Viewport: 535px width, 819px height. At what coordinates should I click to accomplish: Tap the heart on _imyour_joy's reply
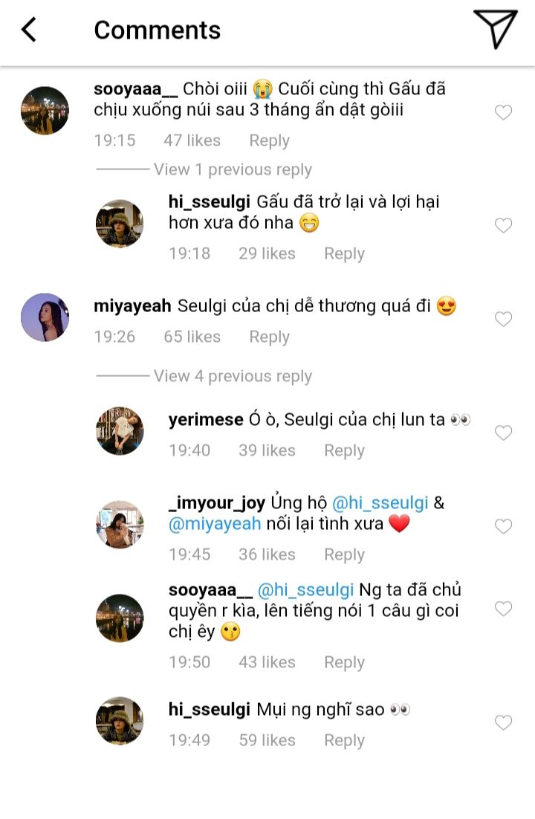pyautogui.click(x=503, y=527)
